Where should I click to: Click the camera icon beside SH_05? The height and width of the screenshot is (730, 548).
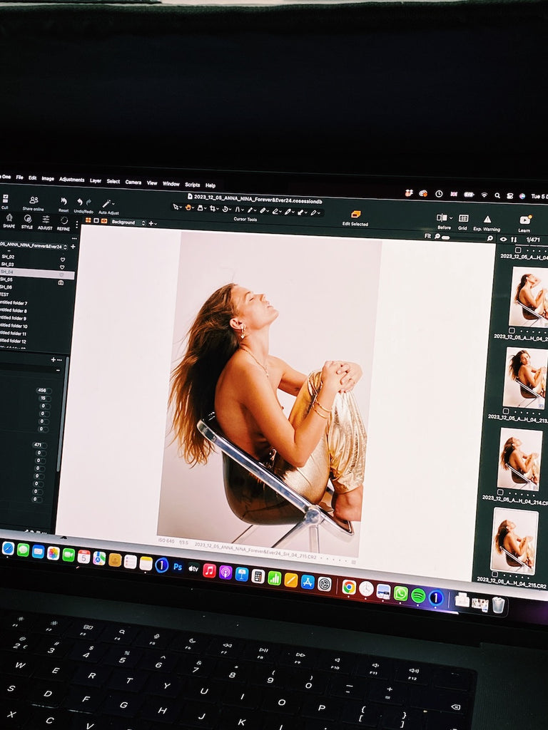[61, 282]
